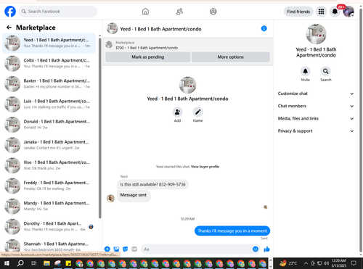Image resolution: width=363 pixels, height=269 pixels.
Task: Click the 'Thanks I'll message you in a moment' bubble
Action: tap(232, 231)
